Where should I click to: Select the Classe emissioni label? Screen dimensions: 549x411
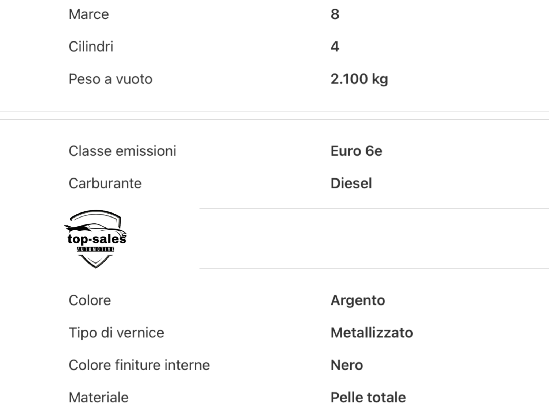coord(122,151)
